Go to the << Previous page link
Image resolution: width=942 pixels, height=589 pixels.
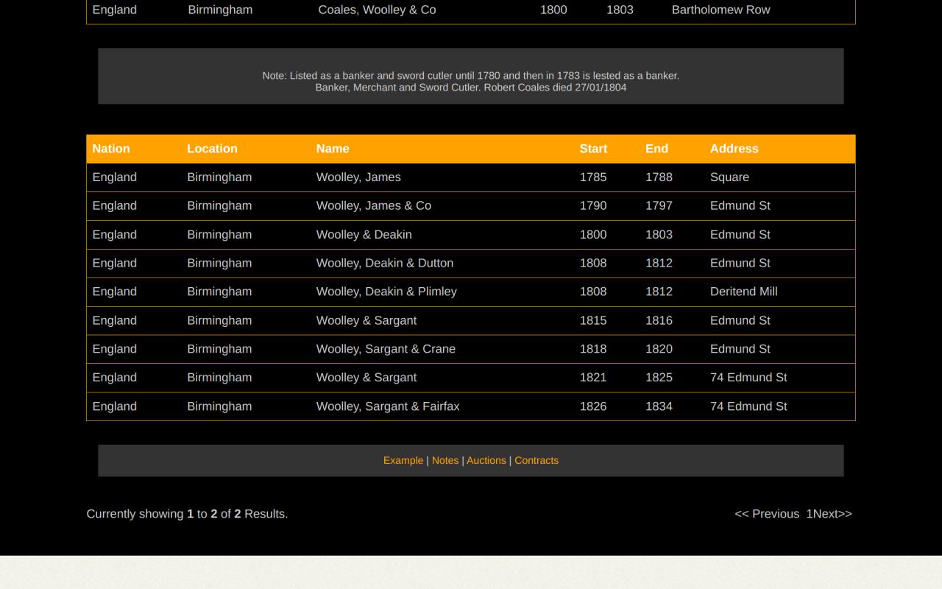point(767,514)
